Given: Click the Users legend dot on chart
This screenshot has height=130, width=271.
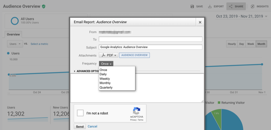Looking at the screenshot, I should coord(8,53).
